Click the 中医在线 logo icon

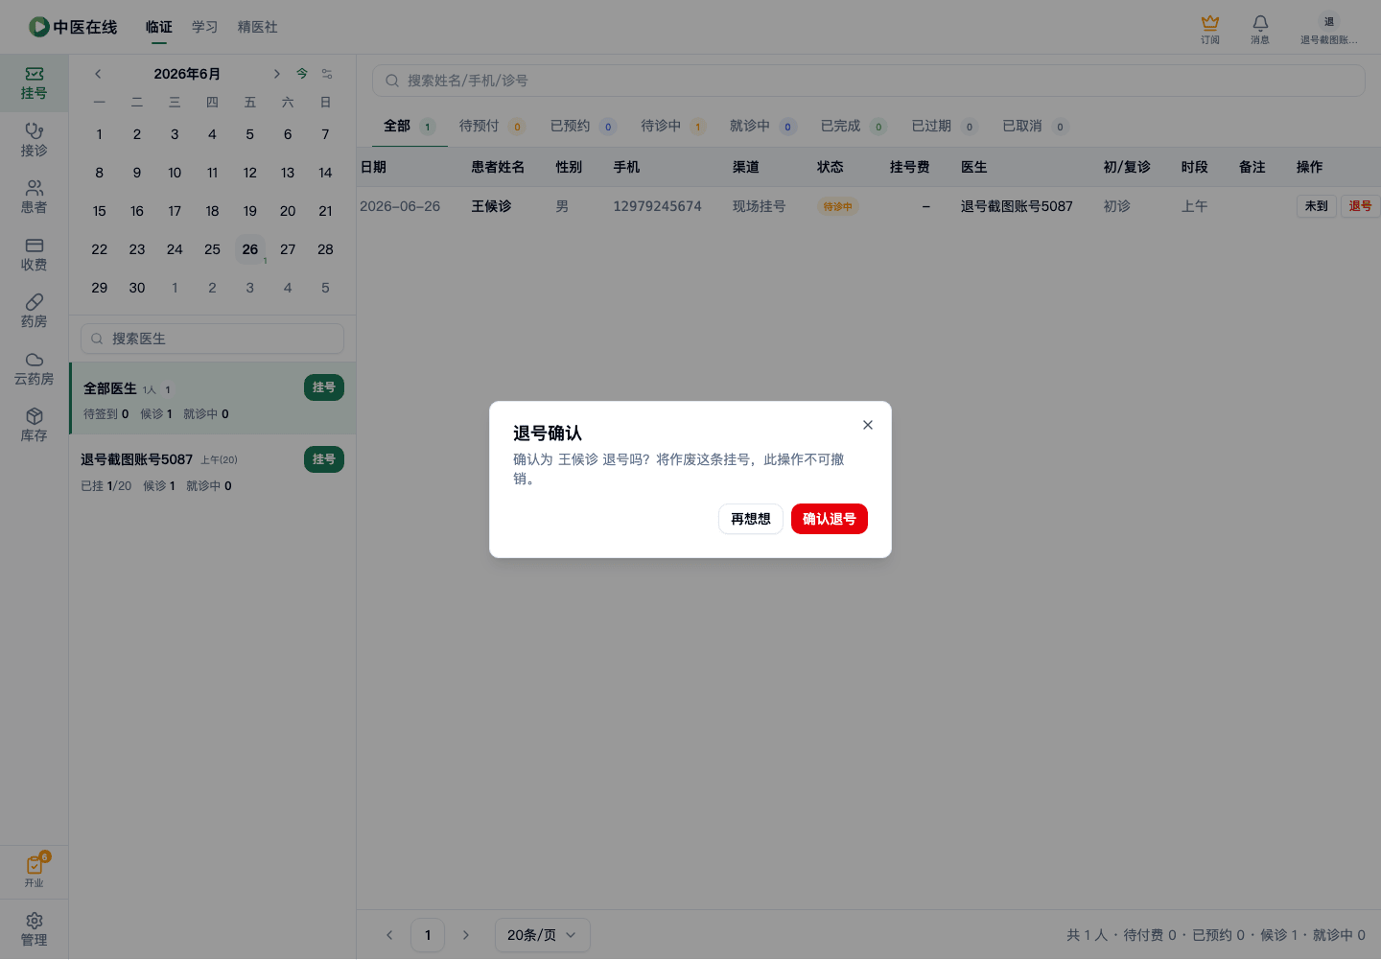tap(38, 27)
